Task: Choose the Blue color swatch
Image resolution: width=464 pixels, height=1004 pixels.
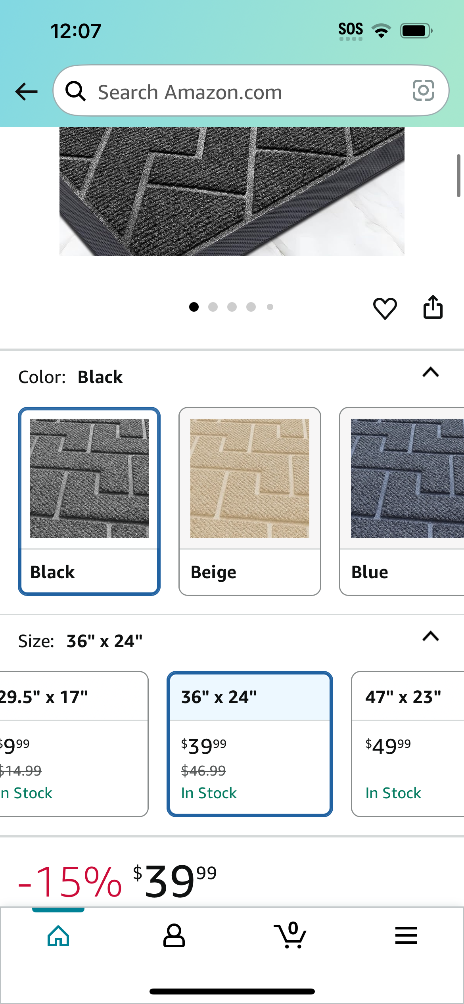Action: point(402,501)
